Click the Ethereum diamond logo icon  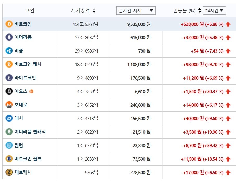pos(9,37)
